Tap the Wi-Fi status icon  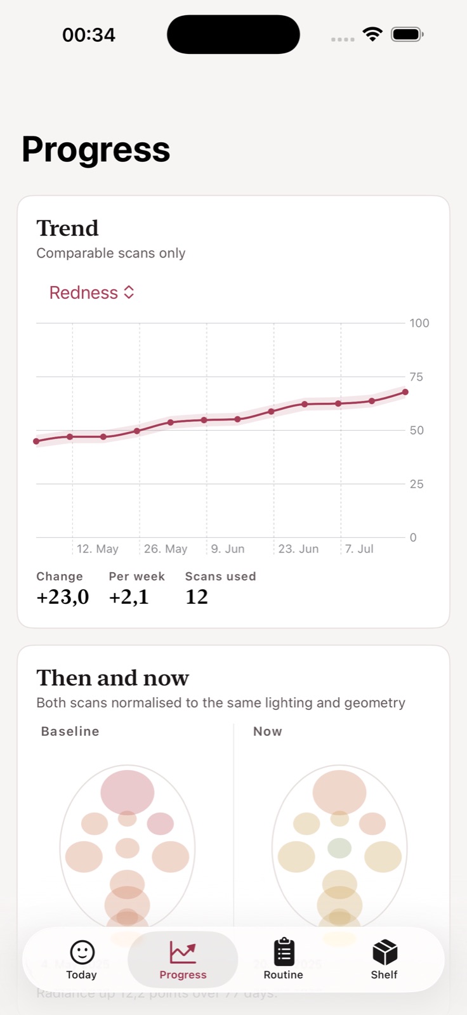coord(372,34)
